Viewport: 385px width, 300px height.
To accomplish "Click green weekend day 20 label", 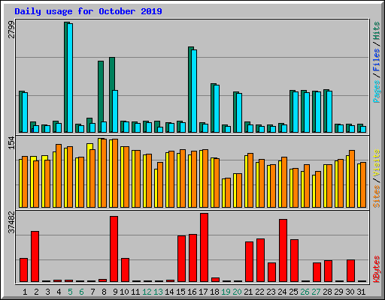I will [237, 292].
